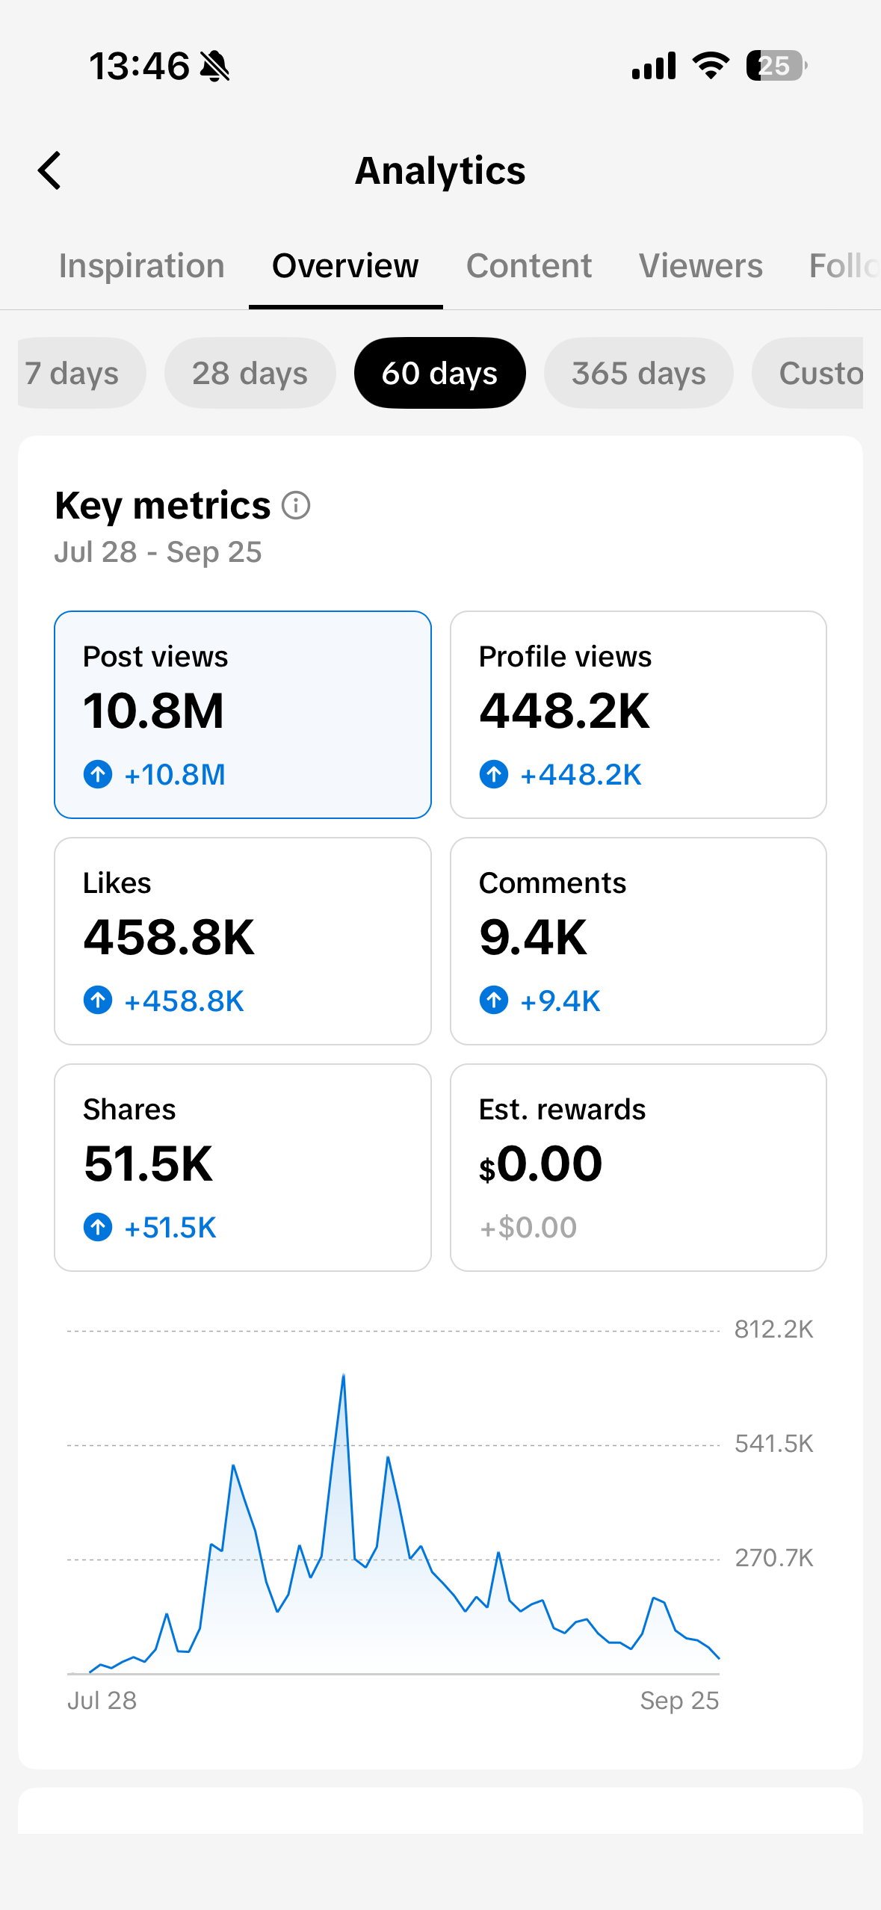Select the 365 days range pill
Screen dimensions: 881x1910
(638, 373)
